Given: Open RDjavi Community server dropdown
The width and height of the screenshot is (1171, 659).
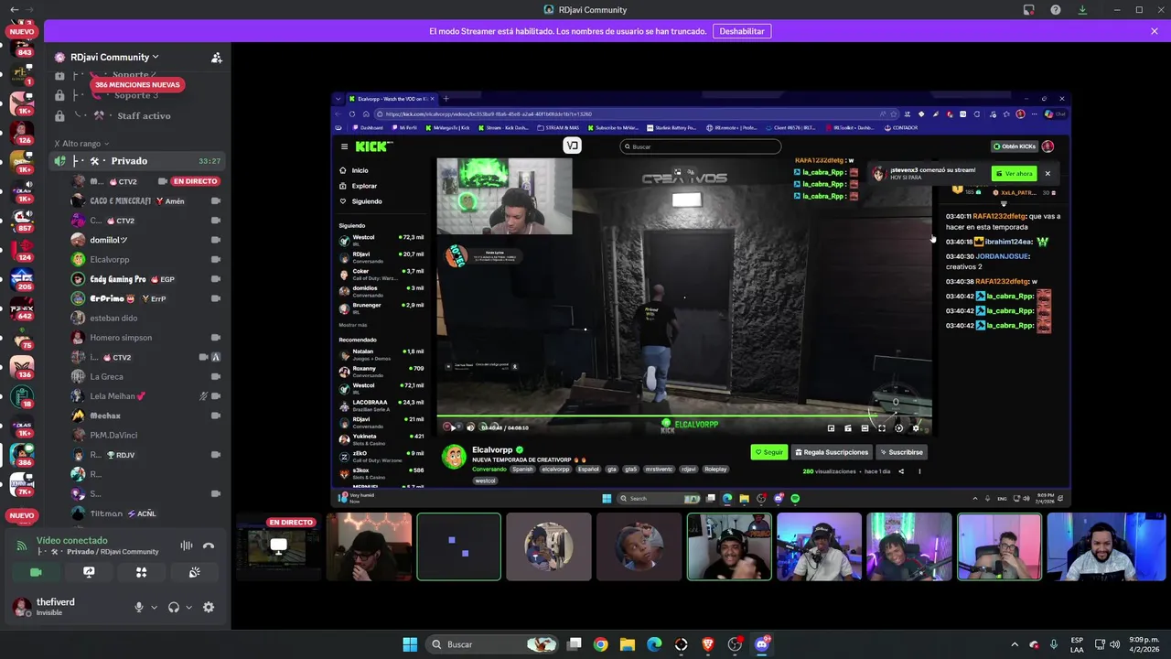Looking at the screenshot, I should [114, 57].
